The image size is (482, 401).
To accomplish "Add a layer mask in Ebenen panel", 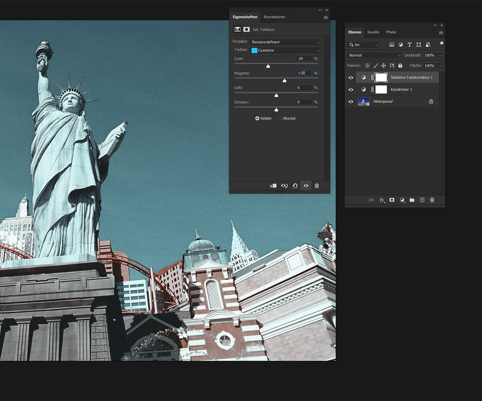I will 392,200.
